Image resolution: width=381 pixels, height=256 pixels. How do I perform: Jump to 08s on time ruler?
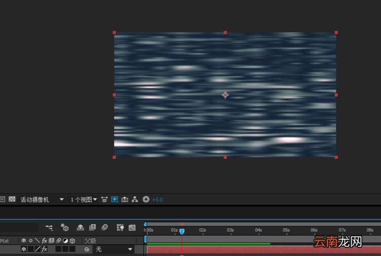[x=370, y=230]
